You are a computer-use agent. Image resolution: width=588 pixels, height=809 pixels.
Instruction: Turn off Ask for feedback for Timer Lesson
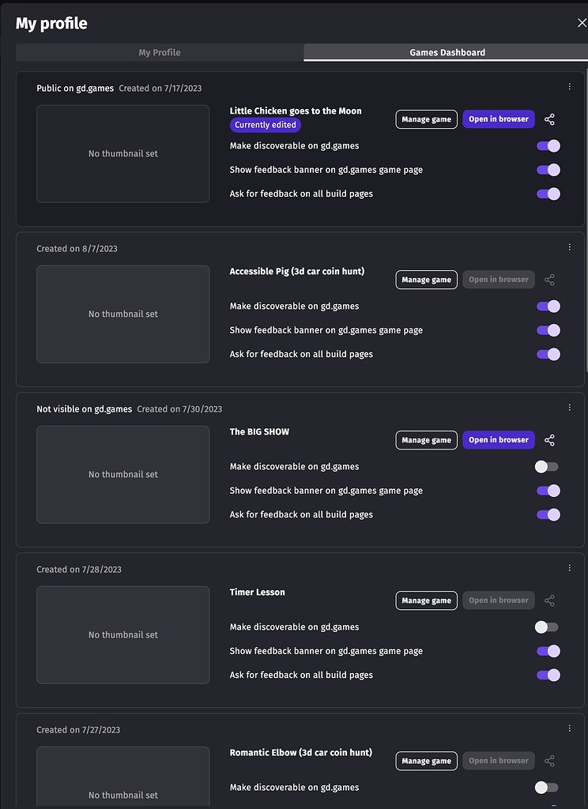pos(548,675)
